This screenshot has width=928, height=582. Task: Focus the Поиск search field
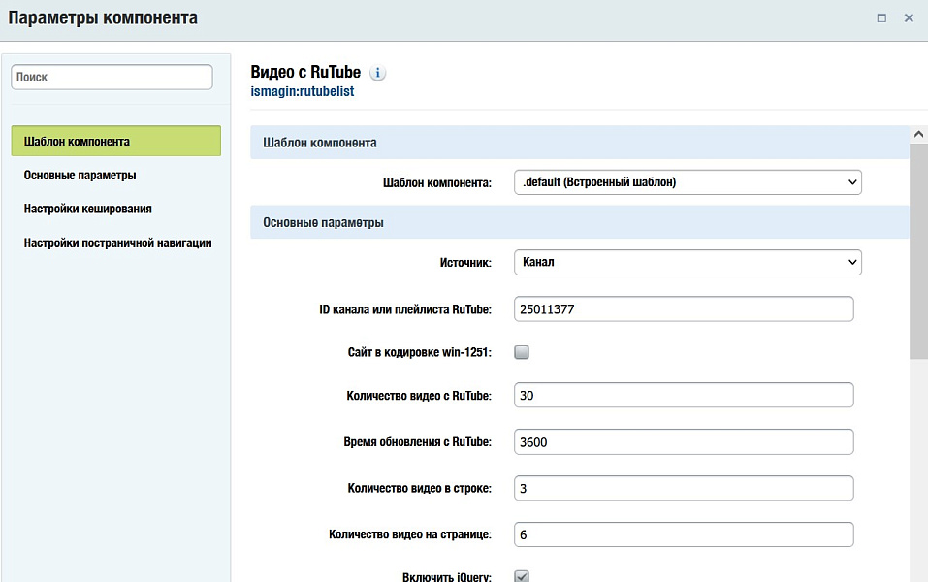tap(112, 77)
